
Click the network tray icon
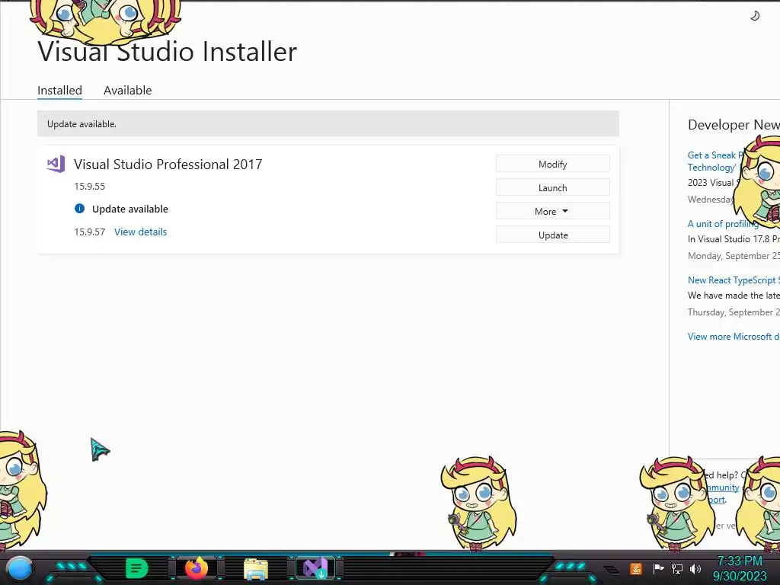[677, 568]
